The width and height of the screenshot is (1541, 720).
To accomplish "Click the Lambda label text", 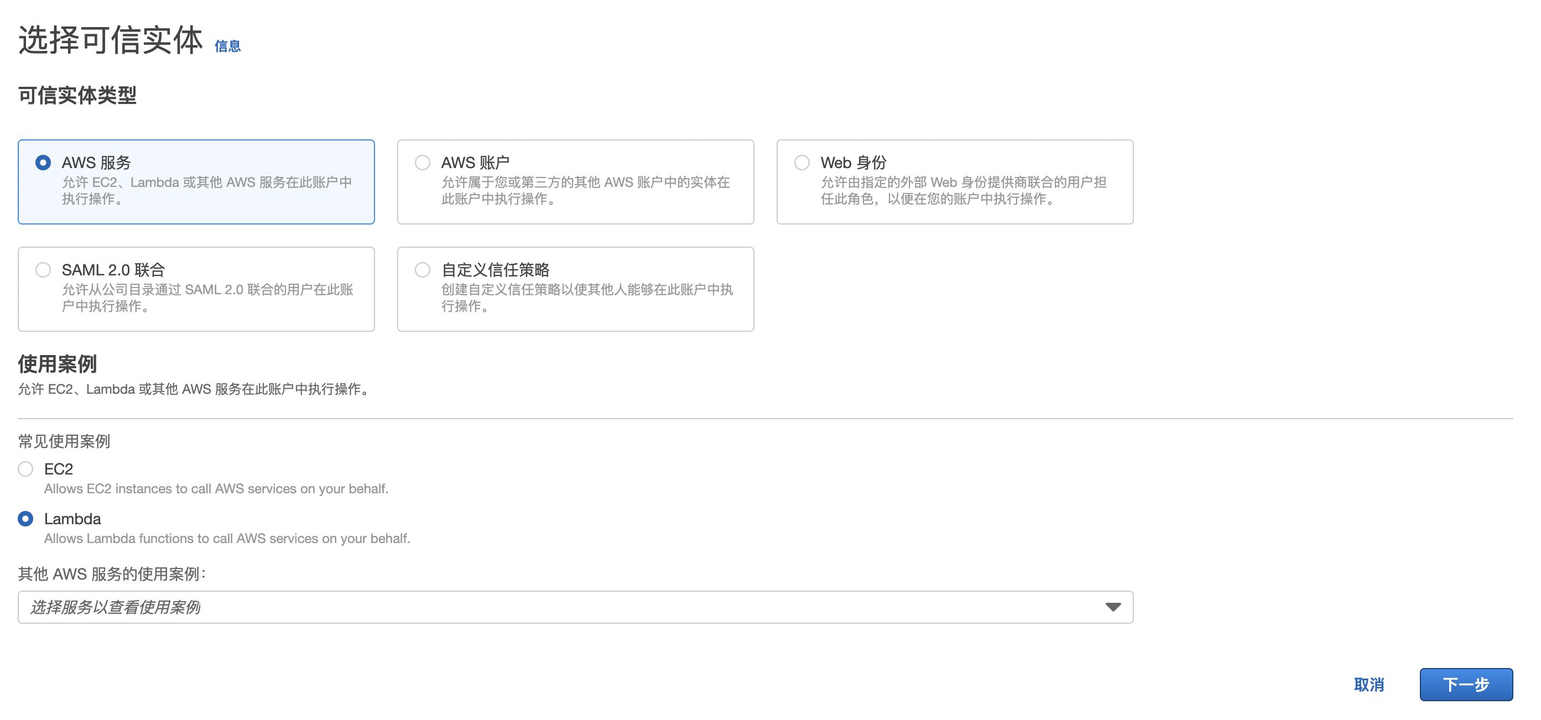I will [72, 519].
